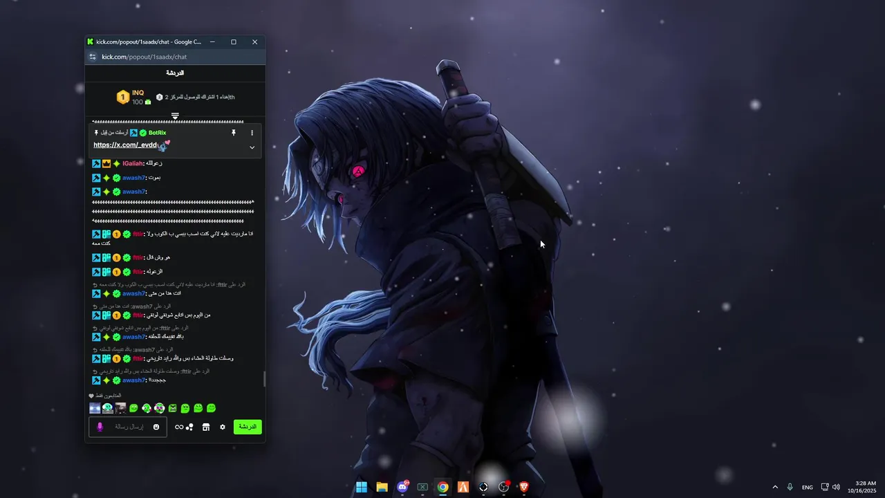Click the kick.com/popout/1saadx/chat address bar
Viewport: 885px width, 498px height.
coord(145,57)
